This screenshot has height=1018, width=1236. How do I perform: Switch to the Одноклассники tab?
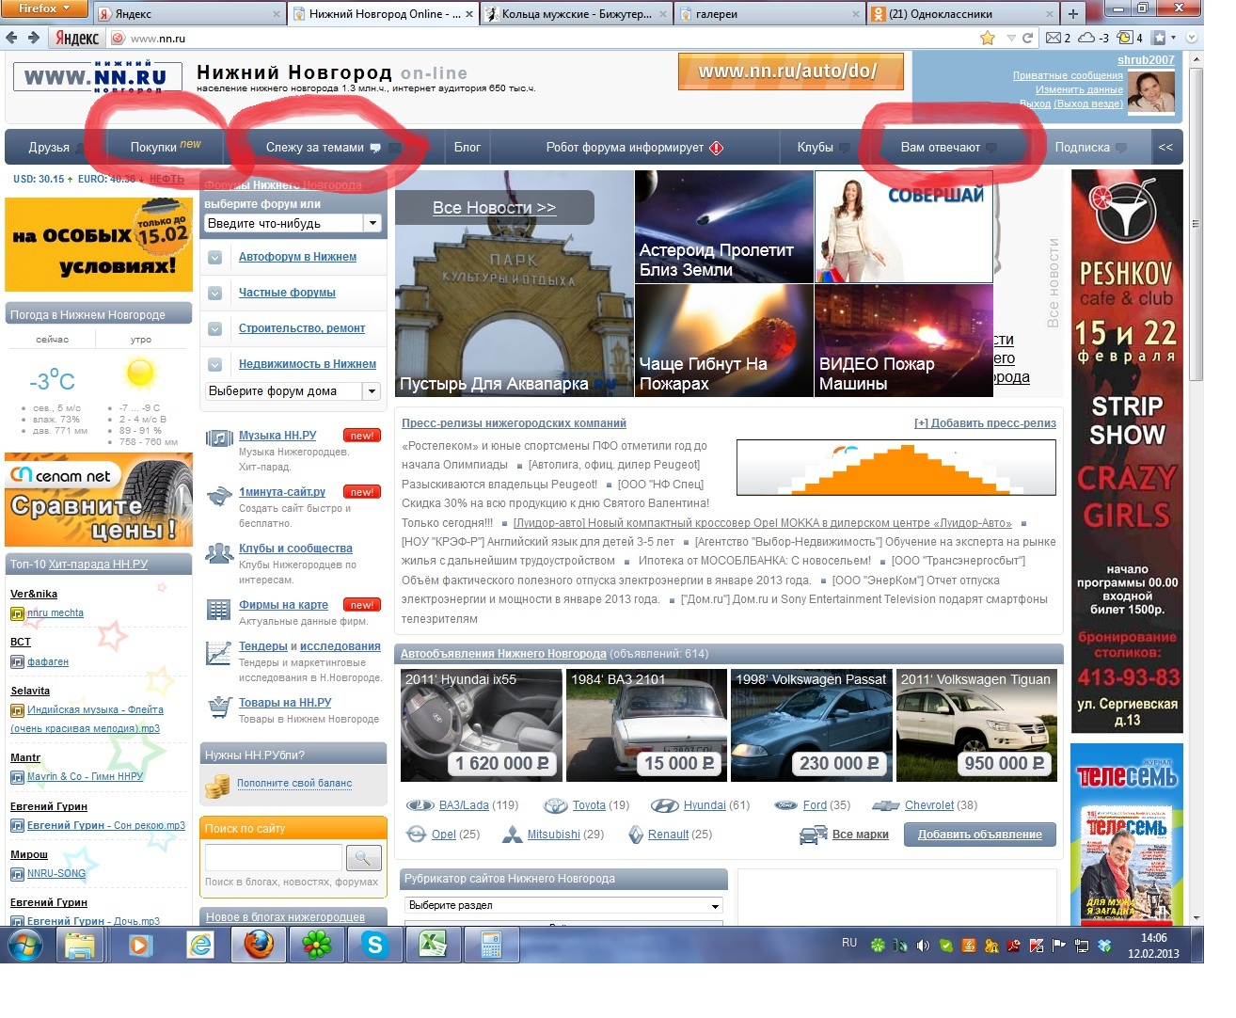(x=961, y=14)
